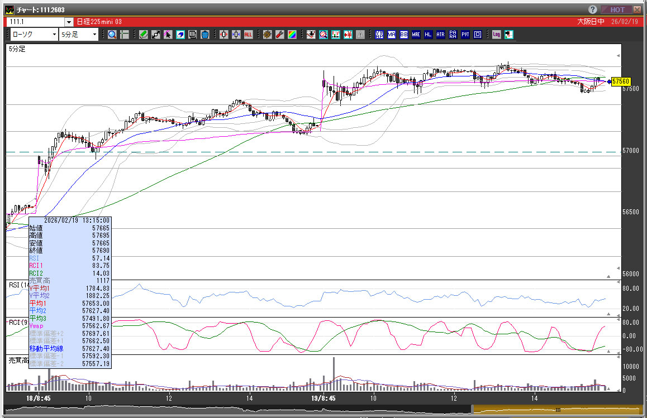Screen dimensions: 647x418
Task: Select the green pencil drawing tool
Action: (143, 35)
